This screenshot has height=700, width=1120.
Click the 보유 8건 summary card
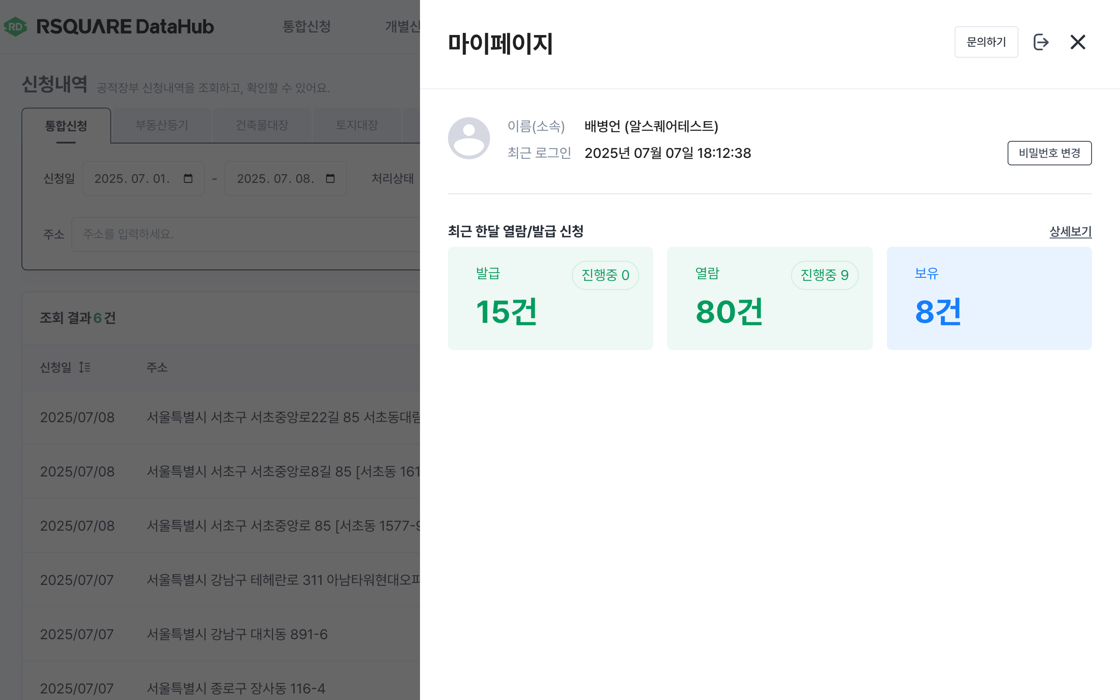[x=989, y=299]
